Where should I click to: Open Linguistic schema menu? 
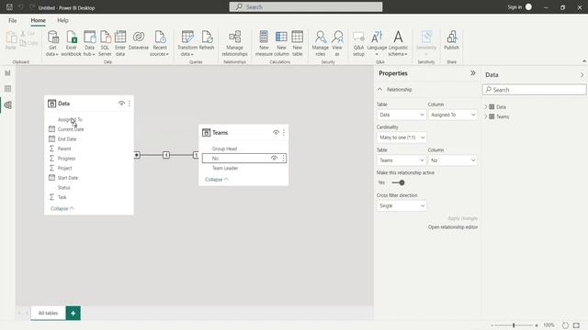[398, 43]
